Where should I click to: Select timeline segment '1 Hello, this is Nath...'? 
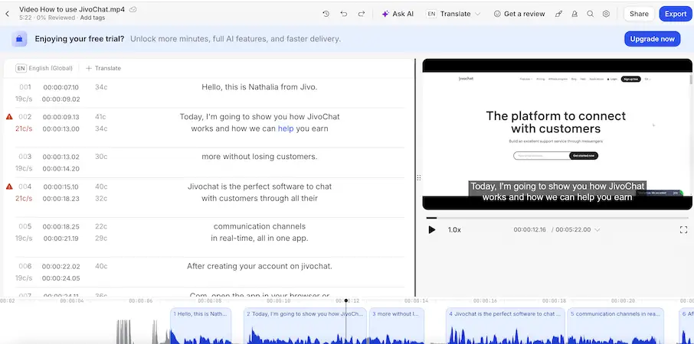201,326
